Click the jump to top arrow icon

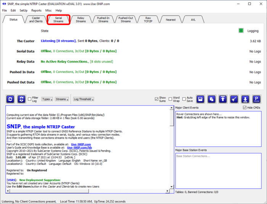223,99
